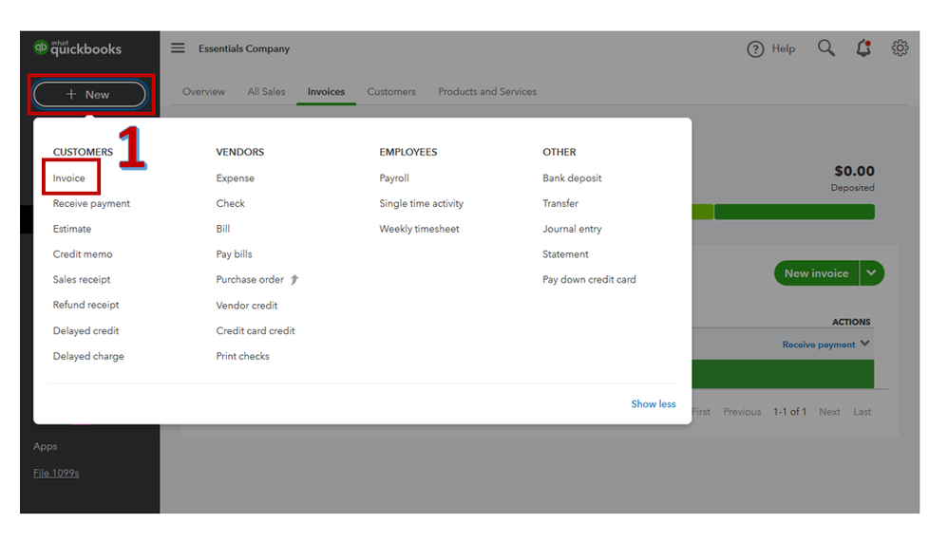Open File 1099s in the sidebar
Image resolution: width=948 pixels, height=560 pixels.
click(56, 473)
